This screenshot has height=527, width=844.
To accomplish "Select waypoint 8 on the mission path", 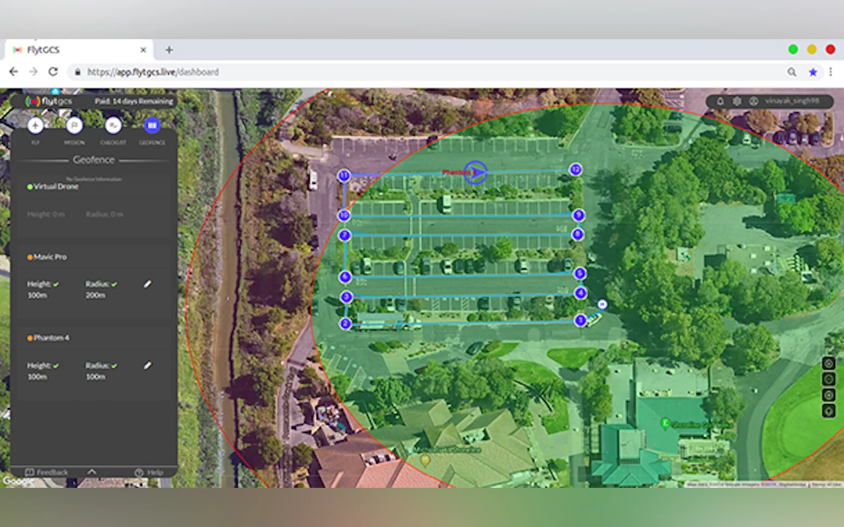I will (x=578, y=234).
